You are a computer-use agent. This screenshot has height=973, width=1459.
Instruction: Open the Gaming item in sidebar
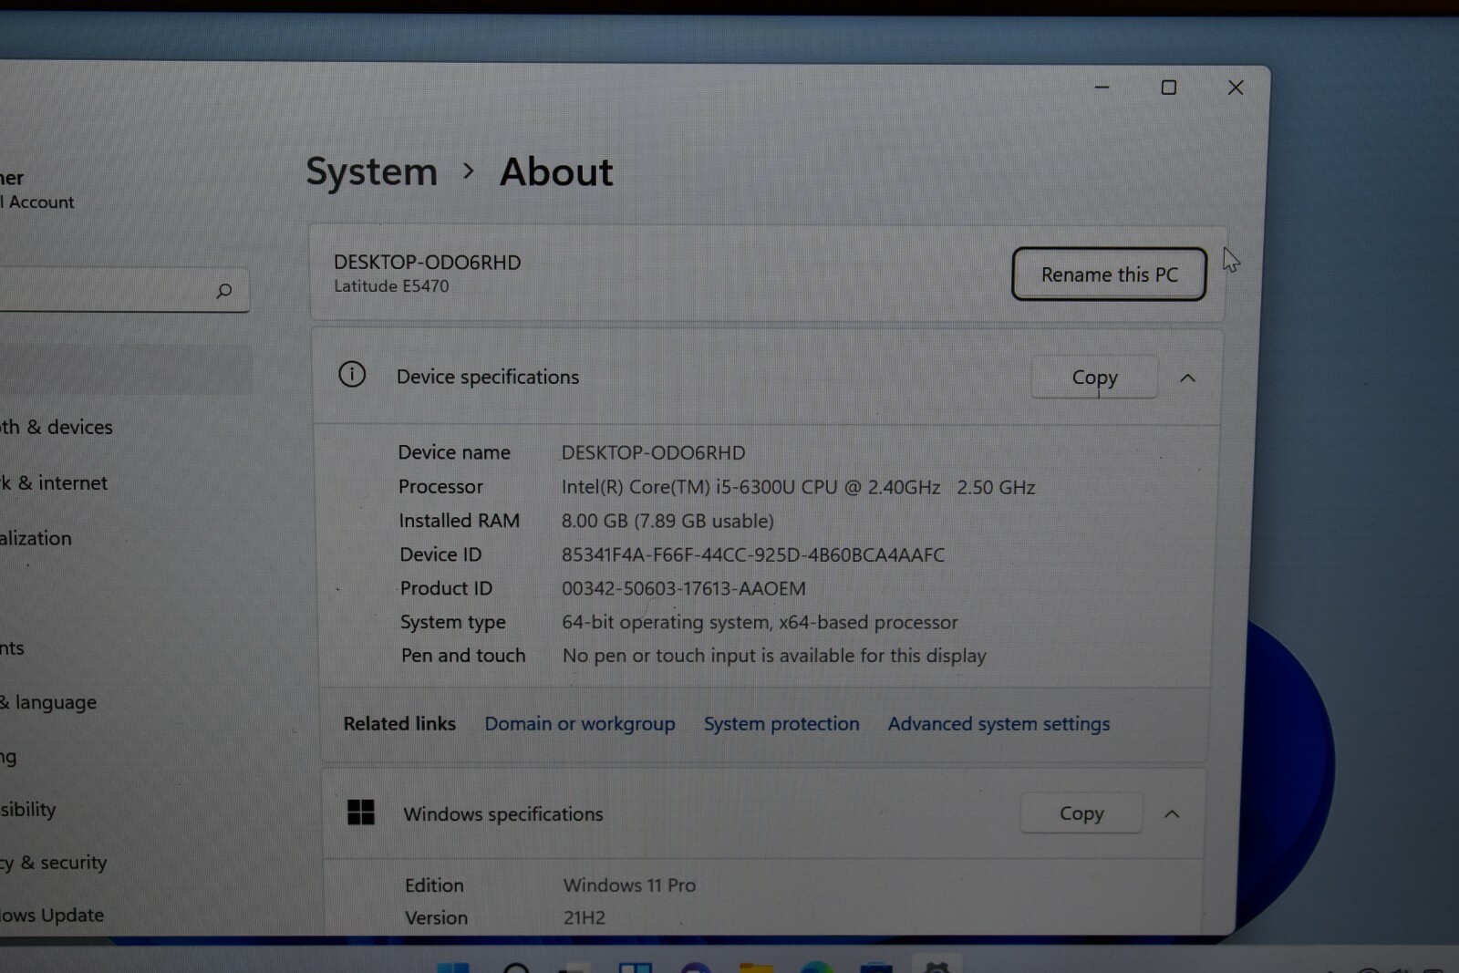pyautogui.click(x=9, y=756)
